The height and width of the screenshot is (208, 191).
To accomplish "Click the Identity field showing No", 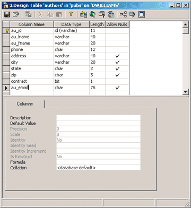I will (98, 140).
